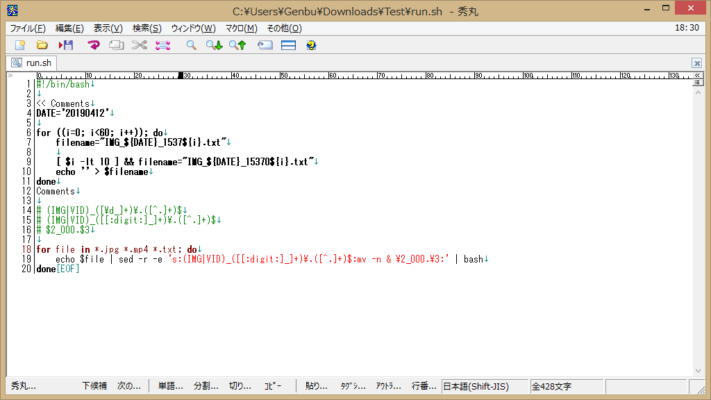
Task: Click the Find Previous green up-arrow icon
Action: [237, 45]
